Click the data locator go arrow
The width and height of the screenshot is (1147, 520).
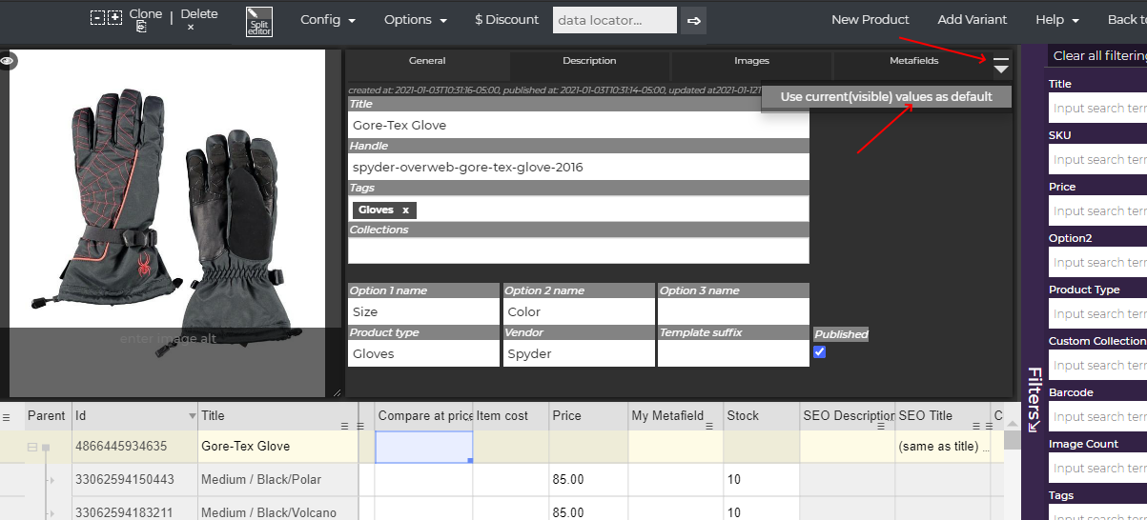click(x=694, y=20)
